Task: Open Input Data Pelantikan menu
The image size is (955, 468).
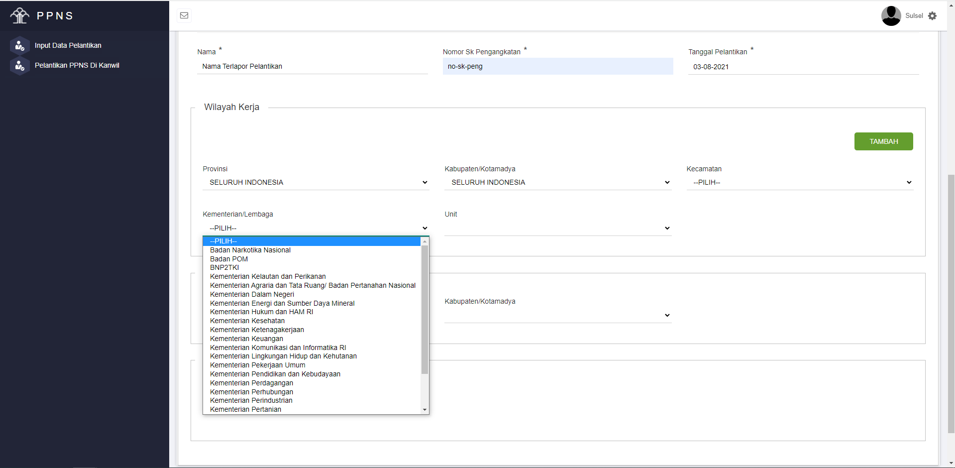Action: (68, 45)
